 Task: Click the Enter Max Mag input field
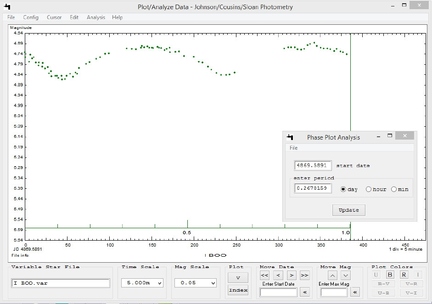[334, 292]
